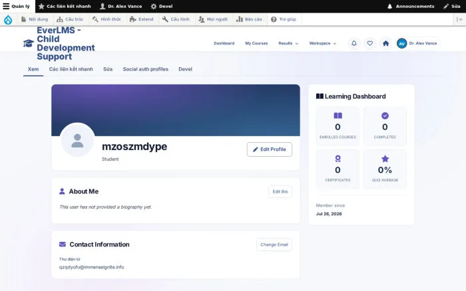Click the Jul 26, 2026 member date

(x=329, y=214)
